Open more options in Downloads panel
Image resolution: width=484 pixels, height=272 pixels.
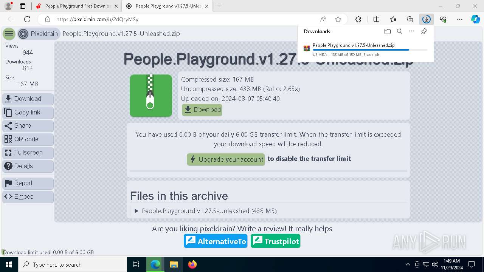(412, 31)
